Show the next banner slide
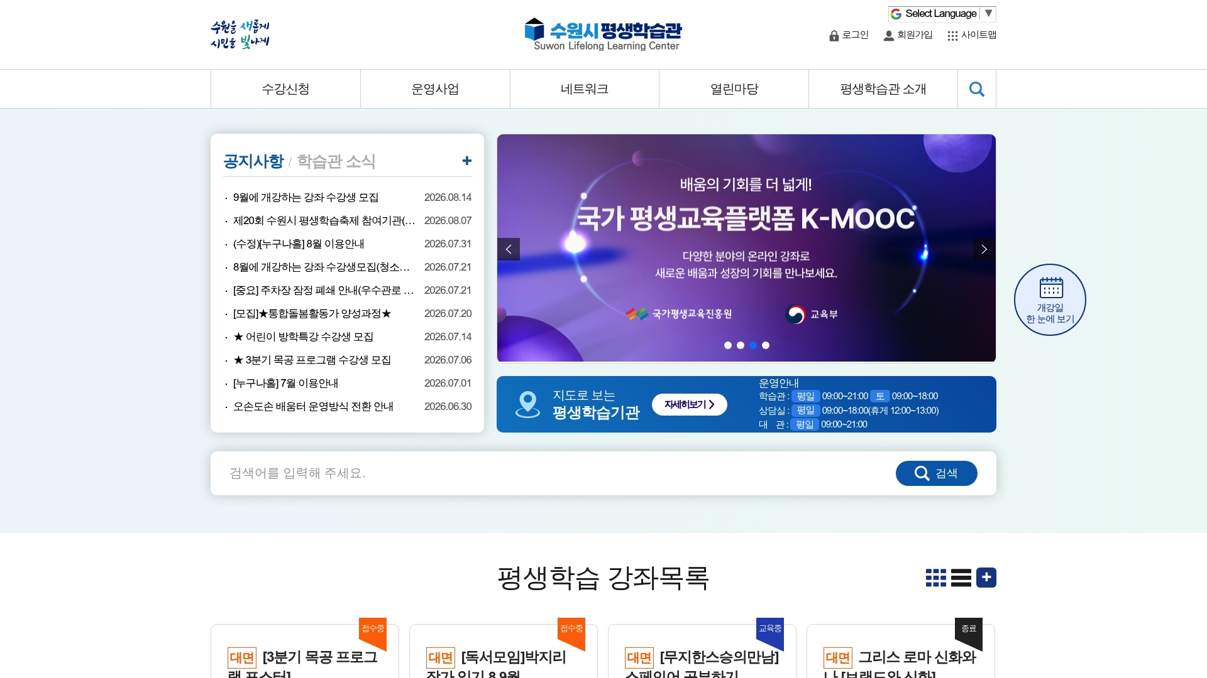 984,249
